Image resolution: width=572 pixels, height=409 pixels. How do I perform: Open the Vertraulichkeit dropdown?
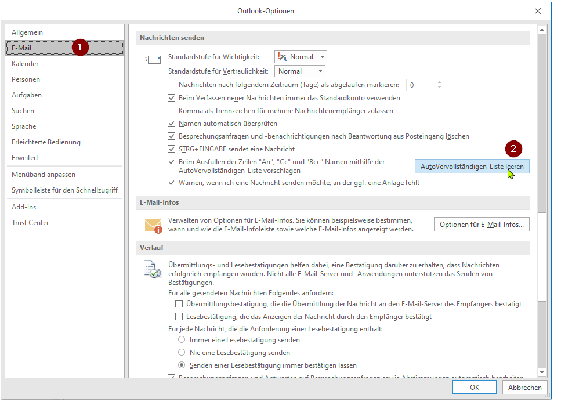click(300, 71)
